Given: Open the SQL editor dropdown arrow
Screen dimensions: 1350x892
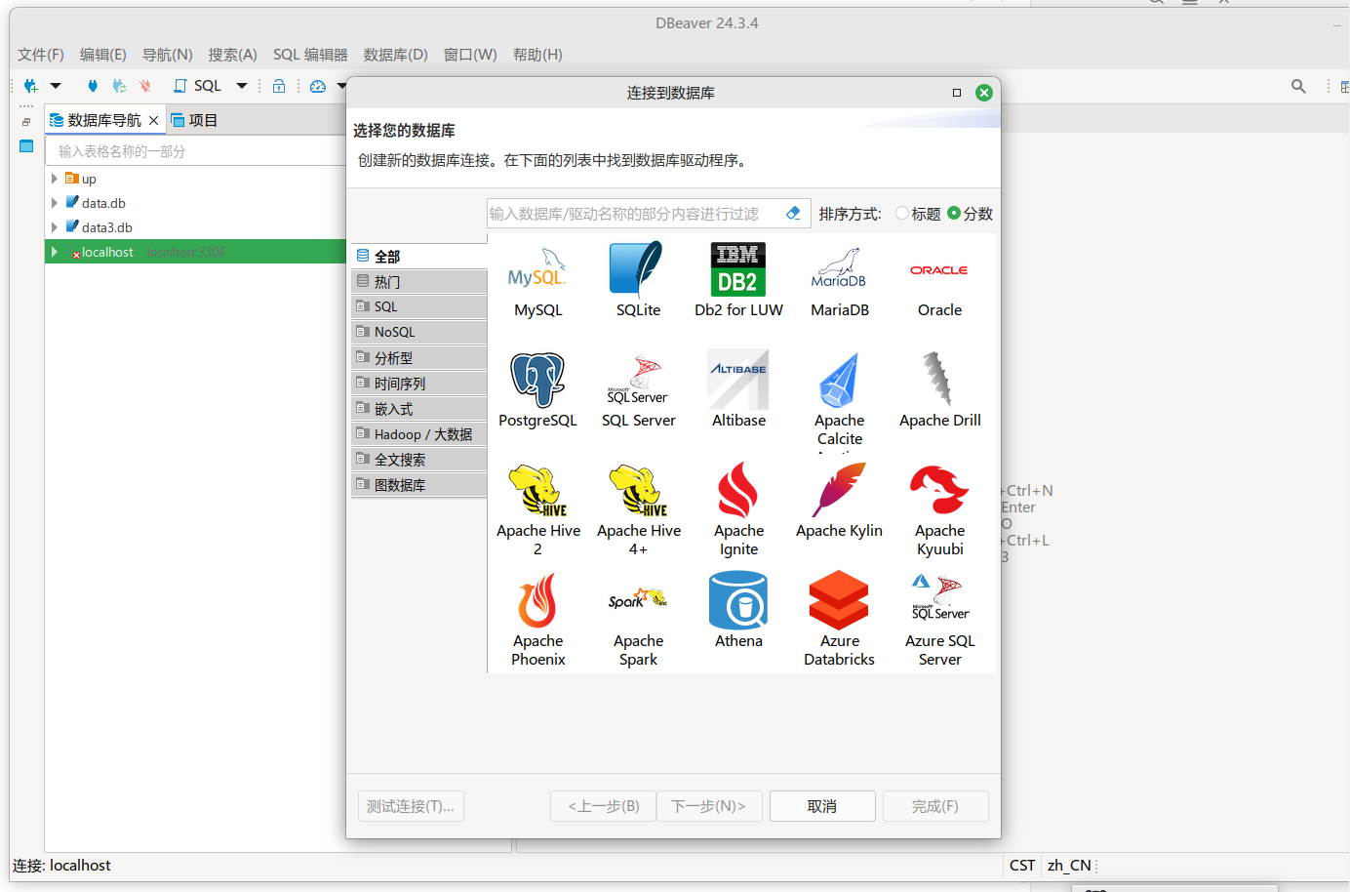Looking at the screenshot, I should coord(242,86).
